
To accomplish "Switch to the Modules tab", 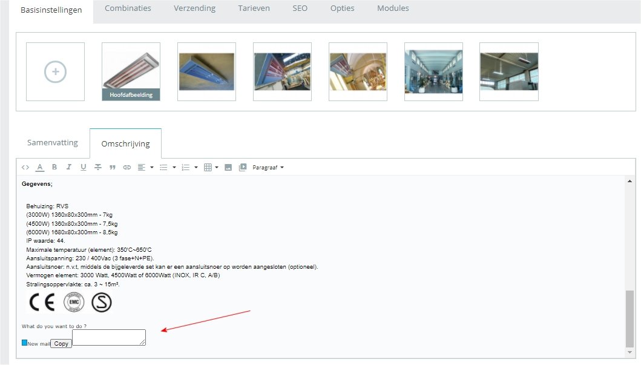I will (x=393, y=8).
